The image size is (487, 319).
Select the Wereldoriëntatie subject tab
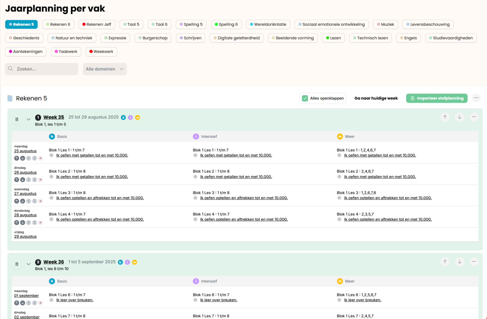268,24
